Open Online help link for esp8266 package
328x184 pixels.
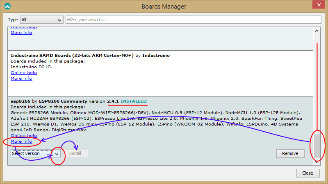click(x=24, y=136)
